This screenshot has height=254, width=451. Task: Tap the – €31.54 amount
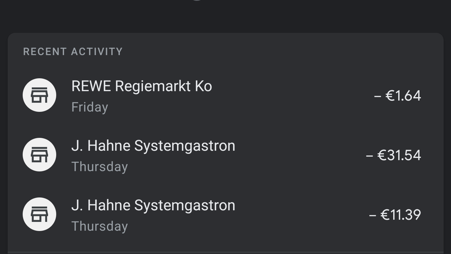pos(393,155)
